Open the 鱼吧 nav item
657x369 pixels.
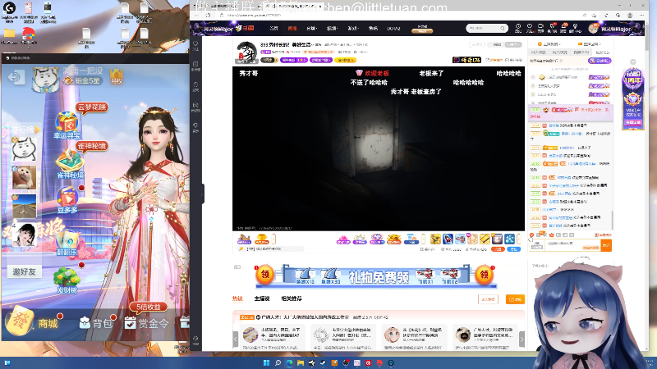373,29
